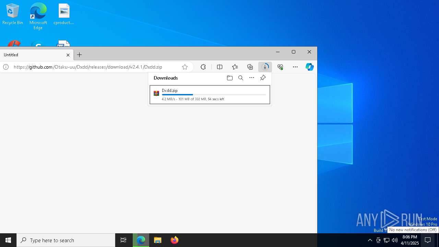Open Task View on taskbar
The image size is (439, 247).
pos(123,240)
